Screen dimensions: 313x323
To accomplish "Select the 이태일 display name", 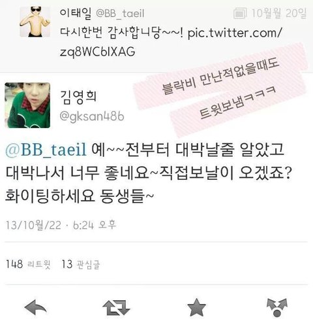I will click(x=76, y=13).
